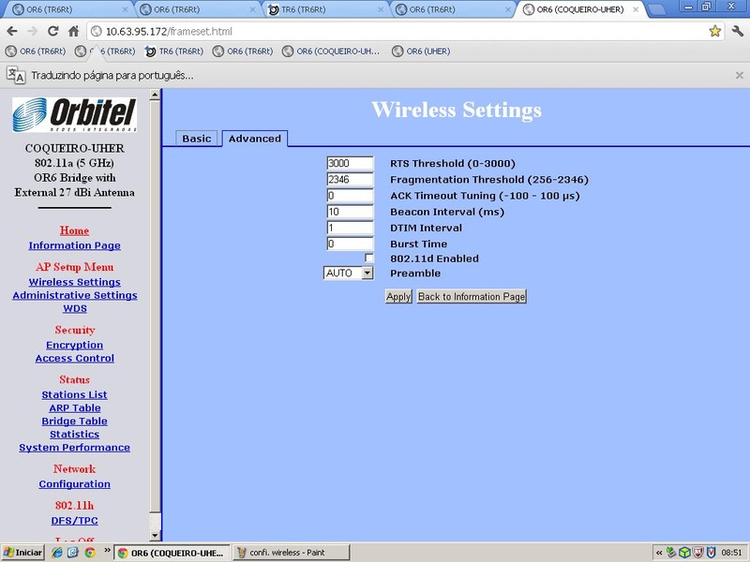Screen dimensions: 750x562
Task: Click the browser forward arrow
Action: (32, 32)
